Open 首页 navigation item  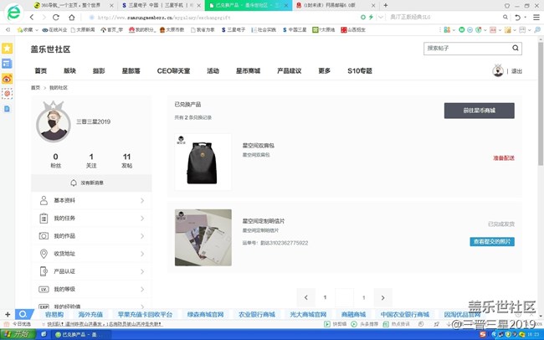pos(41,71)
